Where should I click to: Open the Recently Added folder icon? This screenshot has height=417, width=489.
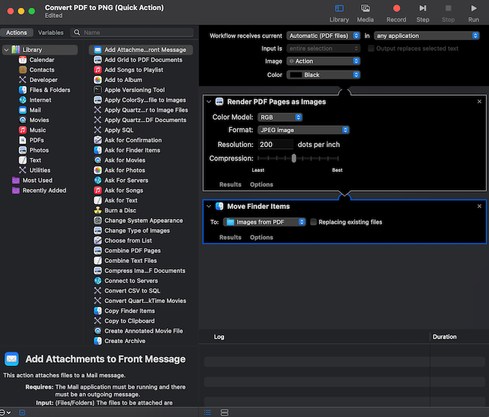pyautogui.click(x=15, y=190)
